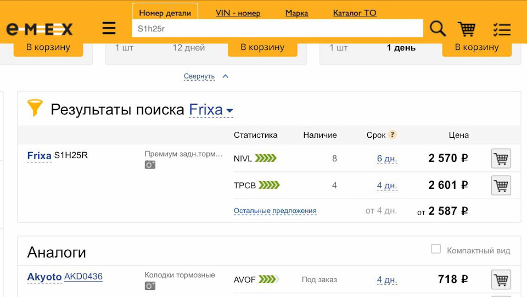527x297 pixels.
Task: Click NIVL supplier code
Action: pos(243,158)
